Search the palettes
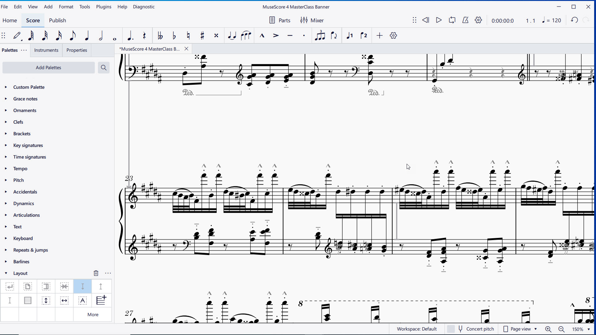596x335 pixels. 104,67
